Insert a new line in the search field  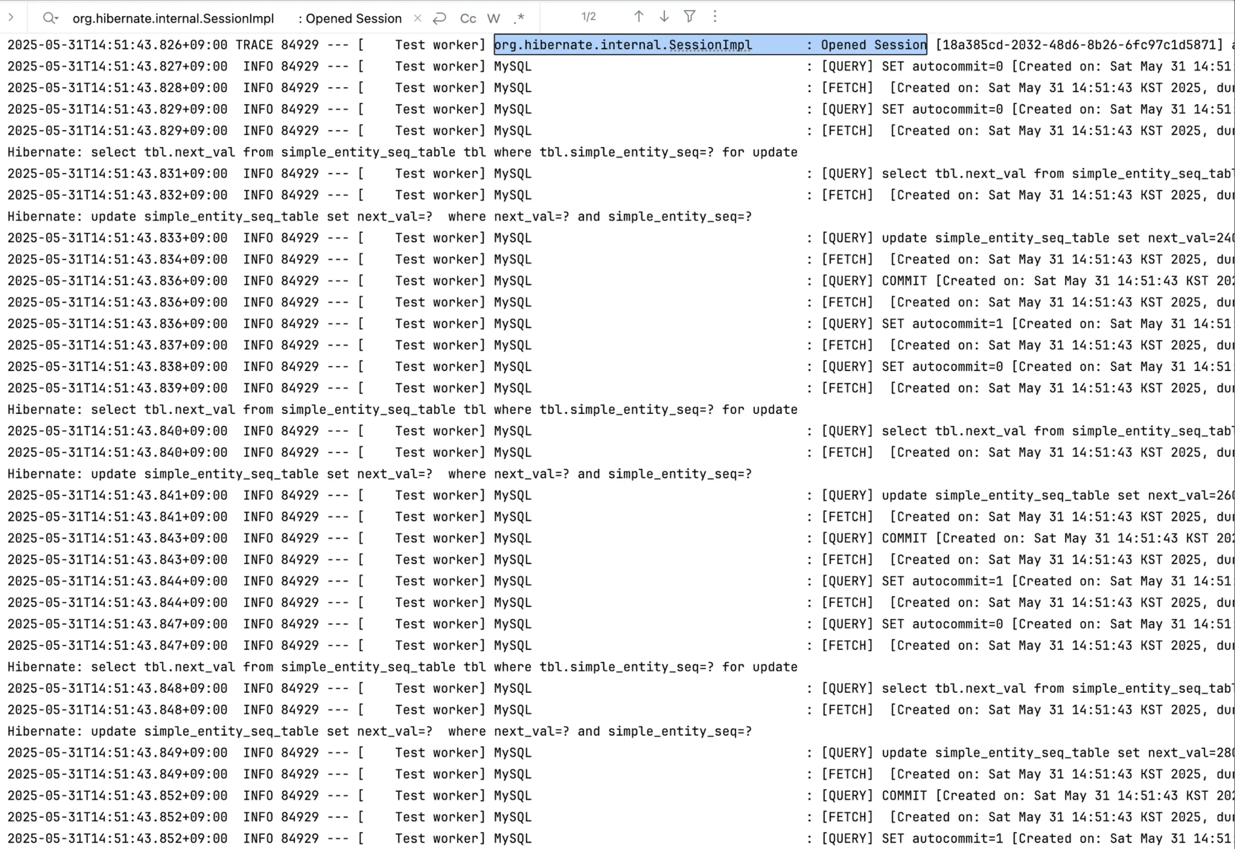coord(439,18)
